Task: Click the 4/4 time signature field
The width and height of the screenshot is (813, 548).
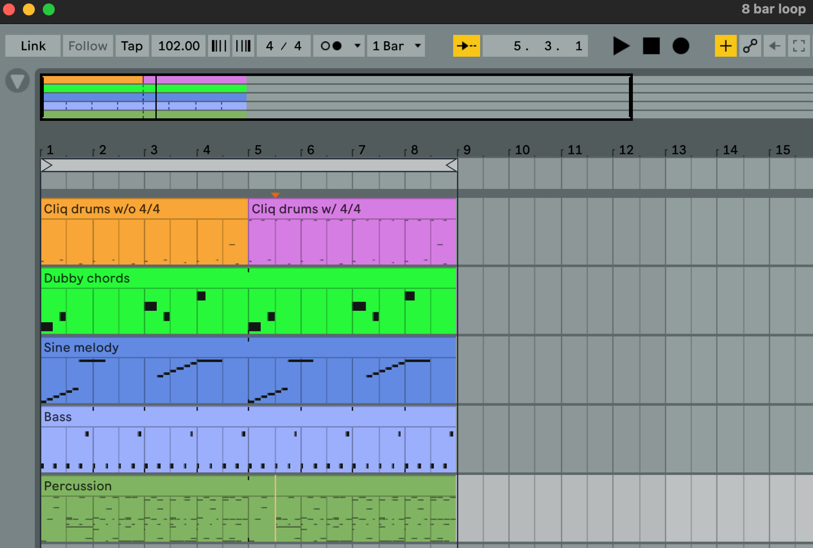Action: pos(284,46)
